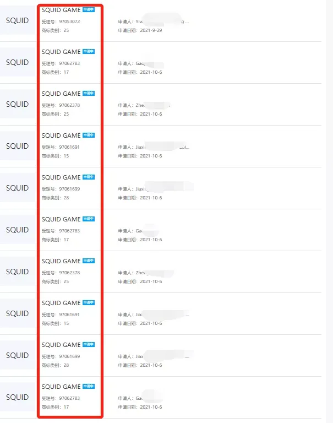Click the 申请中 badge of the first 97061691 entry
Viewport: 333px width, 423px height.
click(x=89, y=135)
